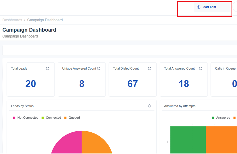Viewport: 237px width, 154px height.
Task: Click the play icon in Start Shift
Action: 199,7
